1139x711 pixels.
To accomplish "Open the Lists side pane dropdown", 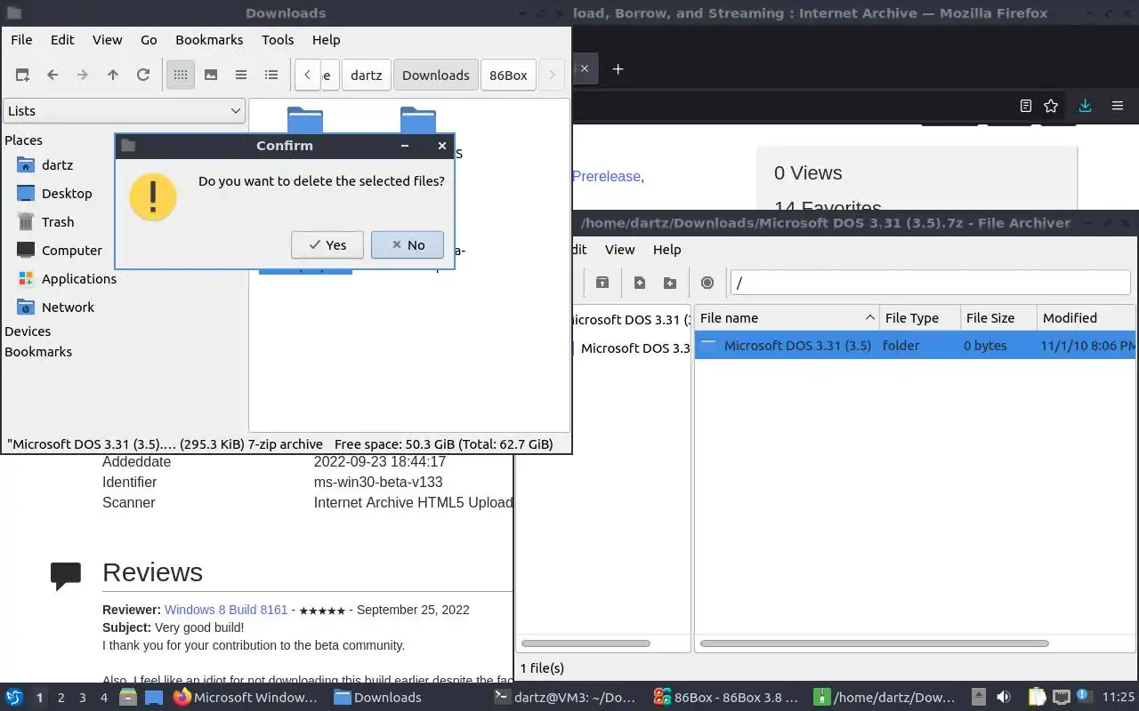I will [x=124, y=111].
